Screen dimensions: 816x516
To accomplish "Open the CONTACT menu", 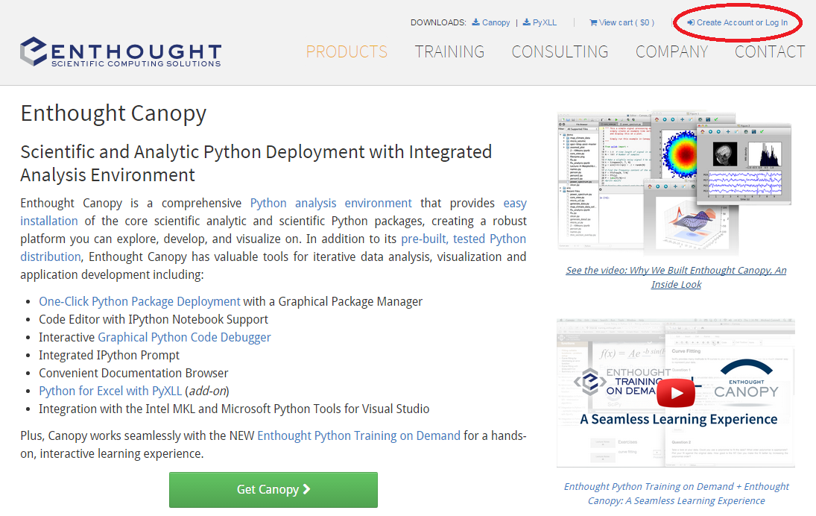I will 770,51.
